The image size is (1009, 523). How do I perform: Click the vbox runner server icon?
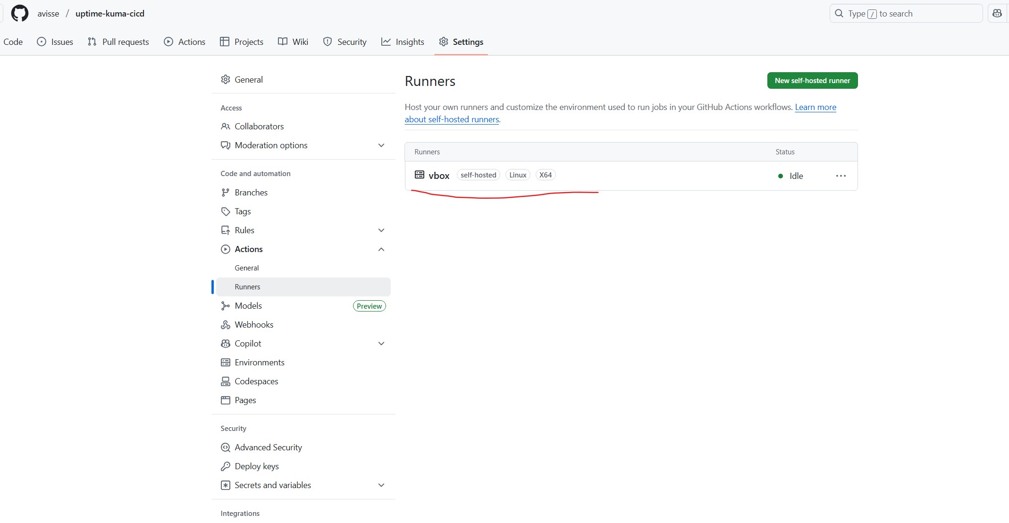tap(419, 175)
